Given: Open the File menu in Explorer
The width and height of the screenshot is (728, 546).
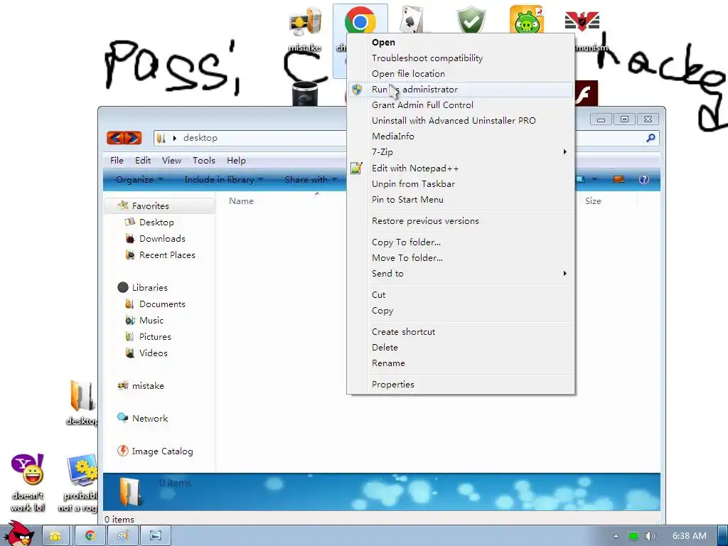Looking at the screenshot, I should [x=117, y=161].
